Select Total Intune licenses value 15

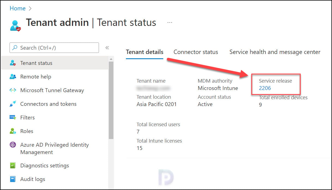point(140,148)
